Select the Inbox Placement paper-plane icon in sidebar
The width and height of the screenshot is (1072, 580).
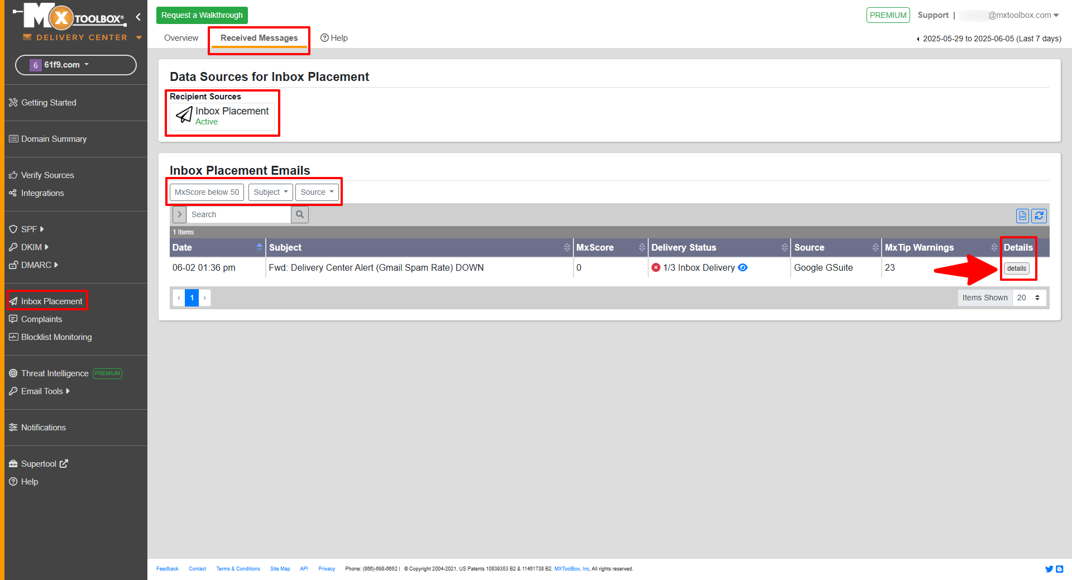[13, 301]
